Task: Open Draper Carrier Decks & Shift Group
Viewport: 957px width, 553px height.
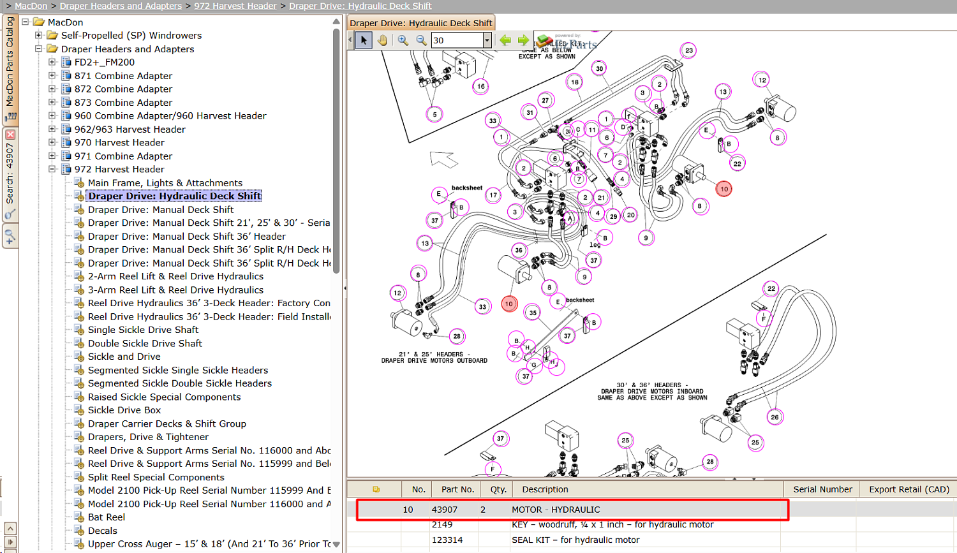Action: pyautogui.click(x=167, y=424)
